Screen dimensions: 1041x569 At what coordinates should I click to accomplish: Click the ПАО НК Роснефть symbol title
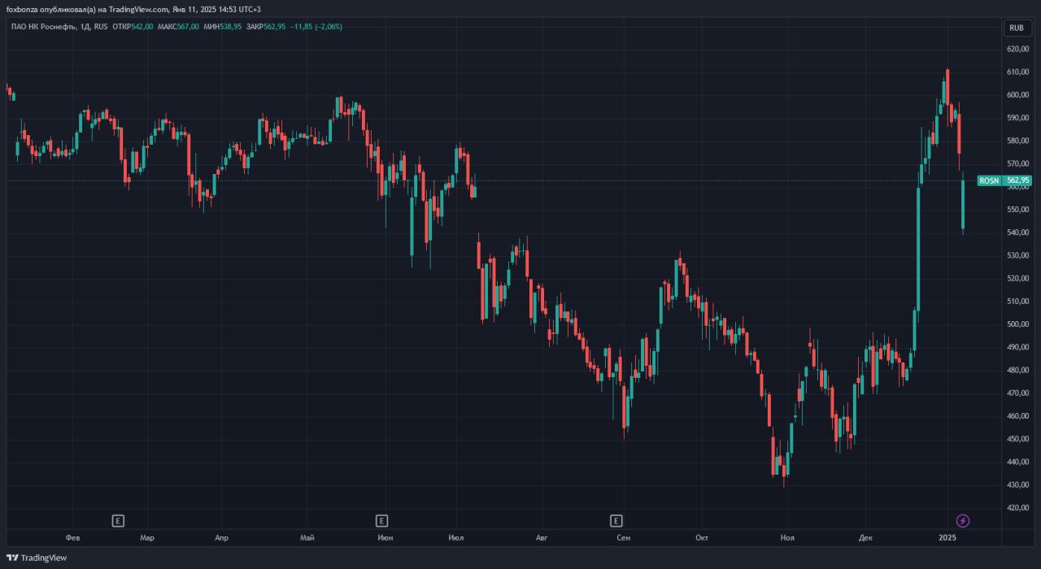pos(41,27)
